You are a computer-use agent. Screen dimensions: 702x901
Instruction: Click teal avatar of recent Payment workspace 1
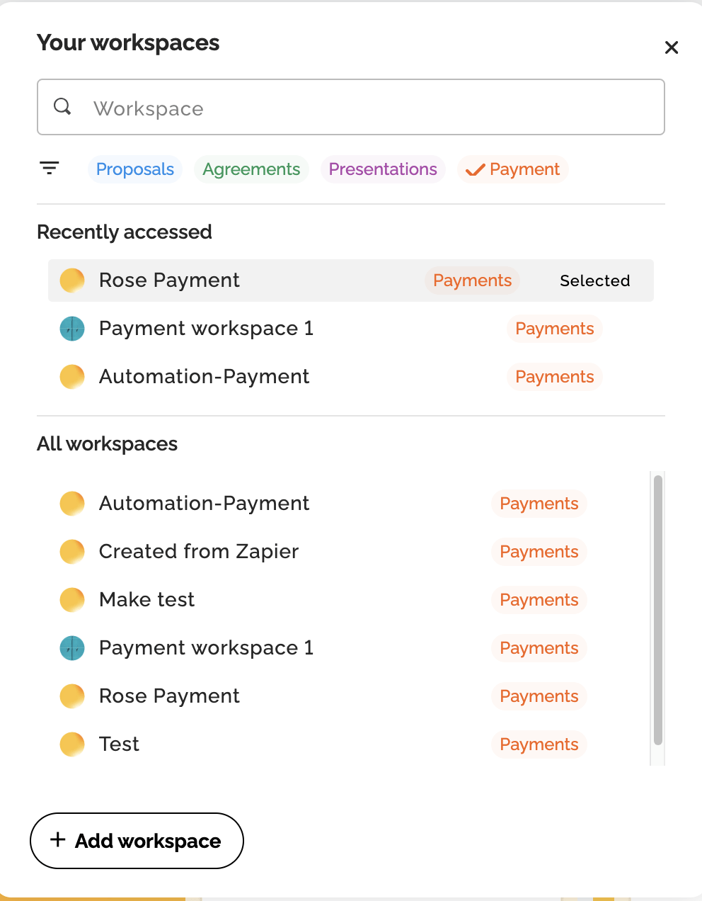(x=72, y=329)
